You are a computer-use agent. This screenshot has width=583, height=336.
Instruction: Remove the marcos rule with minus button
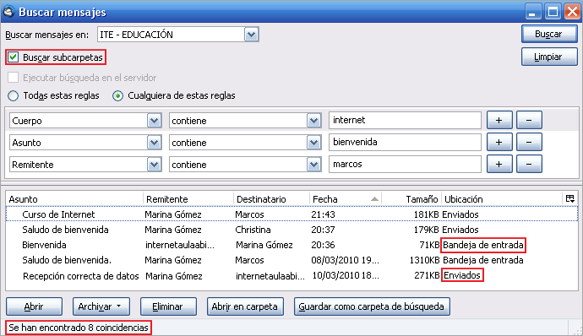point(529,164)
